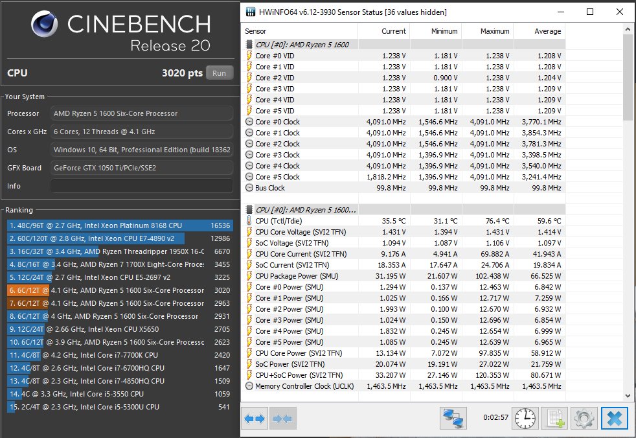Select ranking 1 Intel Xeon Platinum 8168
Image resolution: width=636 pixels, height=438 pixels.
tap(120, 225)
